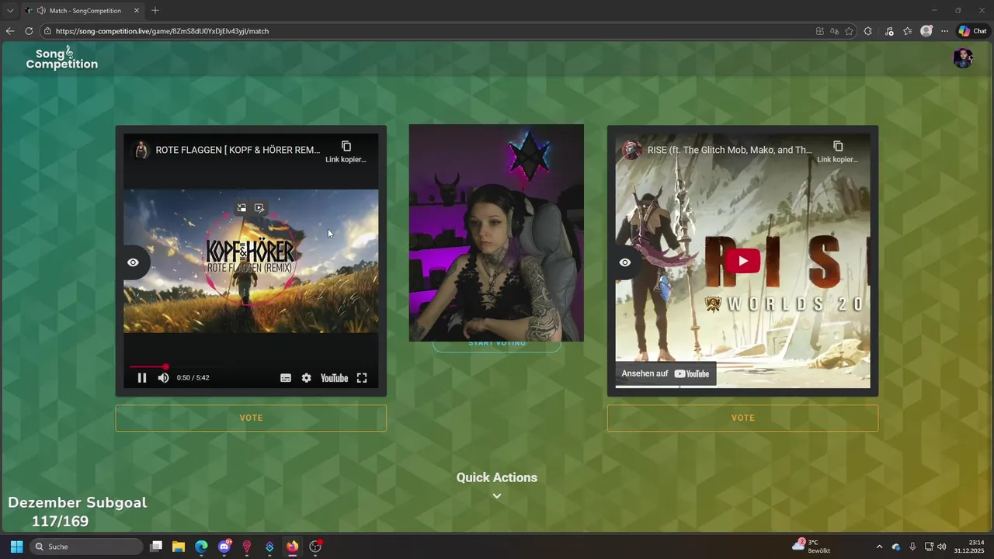
Task: Open Microsoft Edge from taskbar
Action: 201,547
